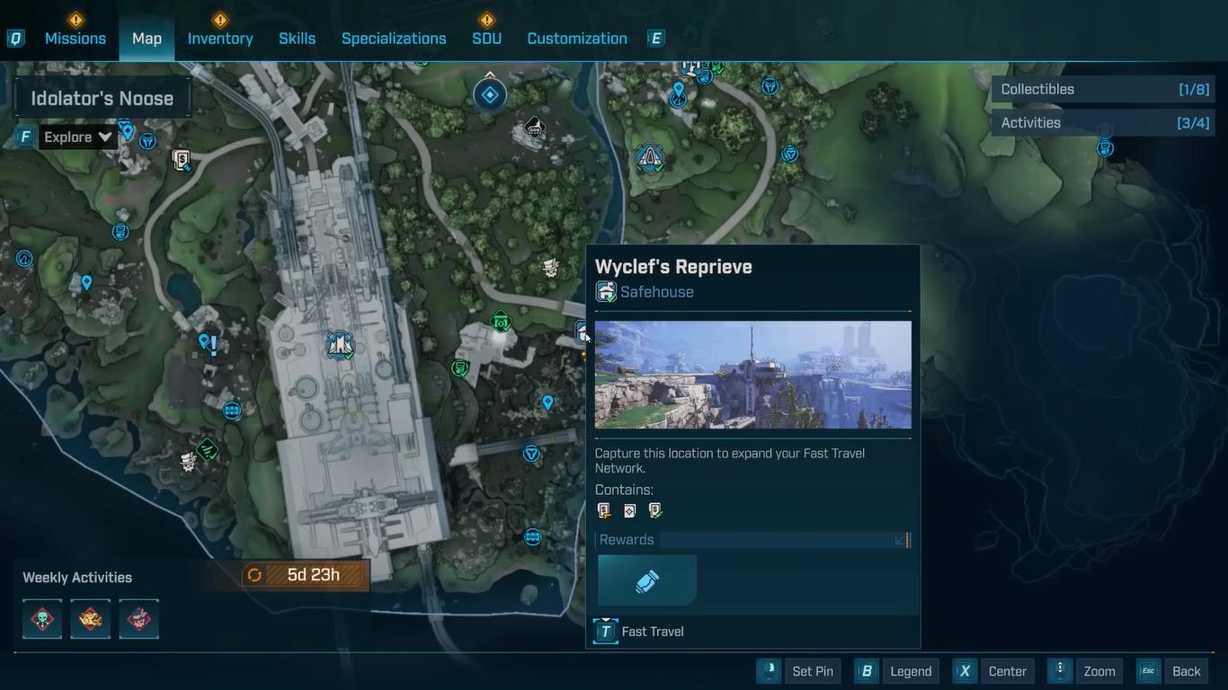Select the blue downward-triangle circle marker
1228x690 pixels.
point(531,454)
